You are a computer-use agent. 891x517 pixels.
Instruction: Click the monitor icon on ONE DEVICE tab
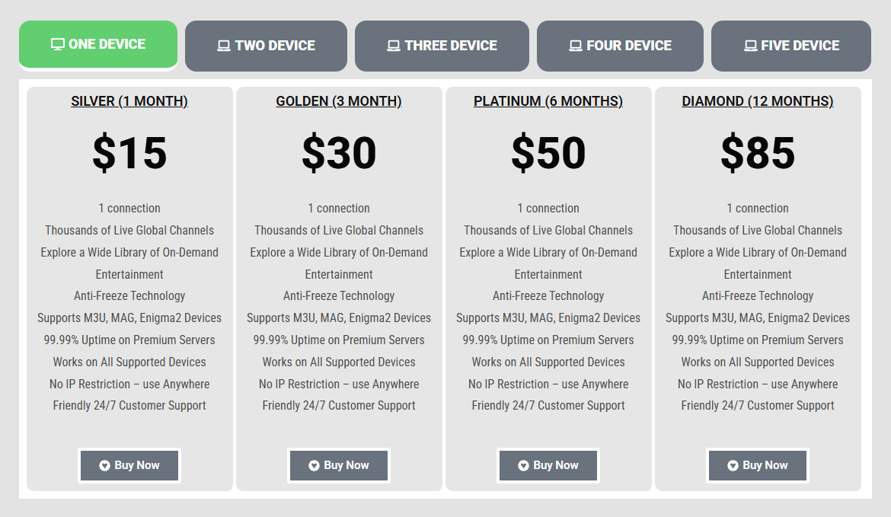point(57,45)
